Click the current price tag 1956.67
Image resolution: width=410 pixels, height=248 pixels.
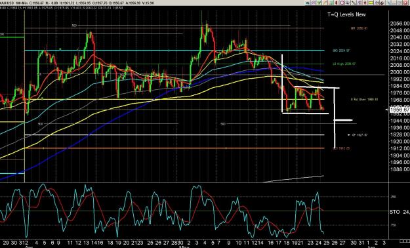[400, 110]
